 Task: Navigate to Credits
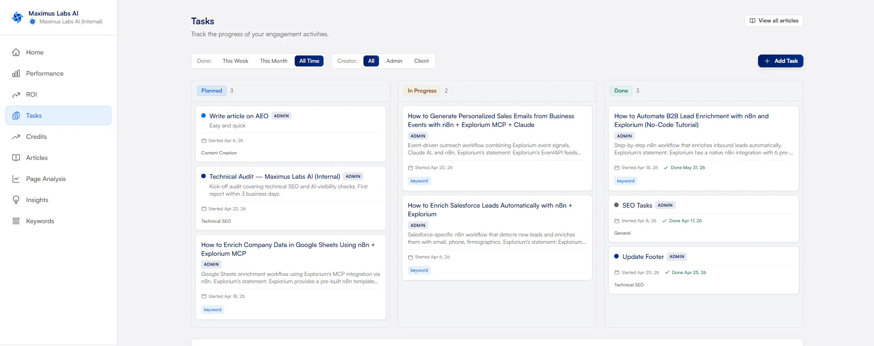[58, 137]
